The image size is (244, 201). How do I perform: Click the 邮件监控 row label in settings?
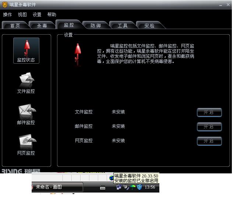(84, 126)
